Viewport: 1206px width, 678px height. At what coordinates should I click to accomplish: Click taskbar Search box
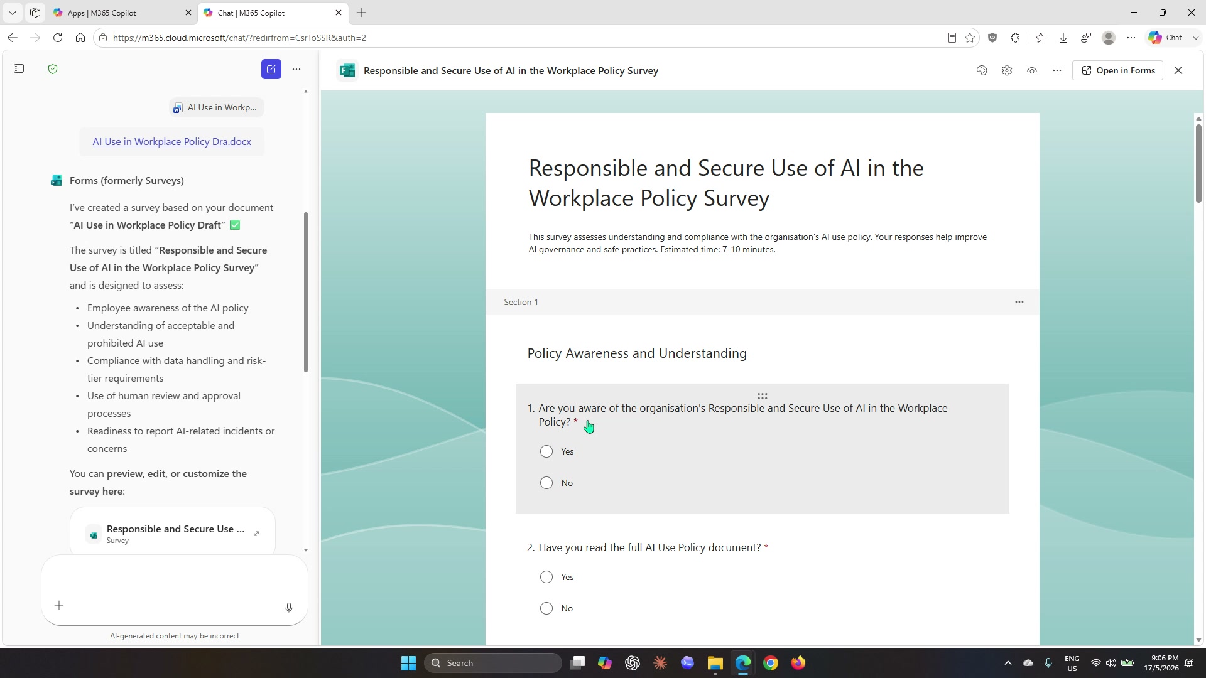[493, 663]
